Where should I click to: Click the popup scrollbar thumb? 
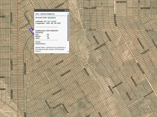tap(68, 28)
